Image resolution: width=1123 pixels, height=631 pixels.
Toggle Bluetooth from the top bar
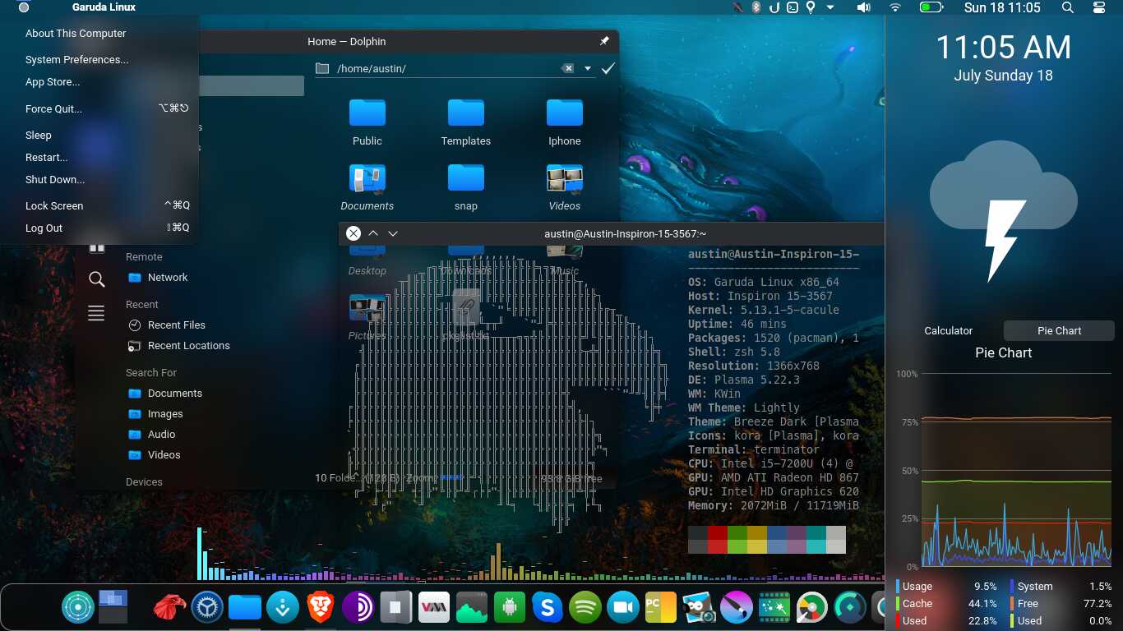coord(756,7)
